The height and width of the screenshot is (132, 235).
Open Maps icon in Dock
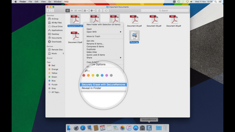[116, 128]
